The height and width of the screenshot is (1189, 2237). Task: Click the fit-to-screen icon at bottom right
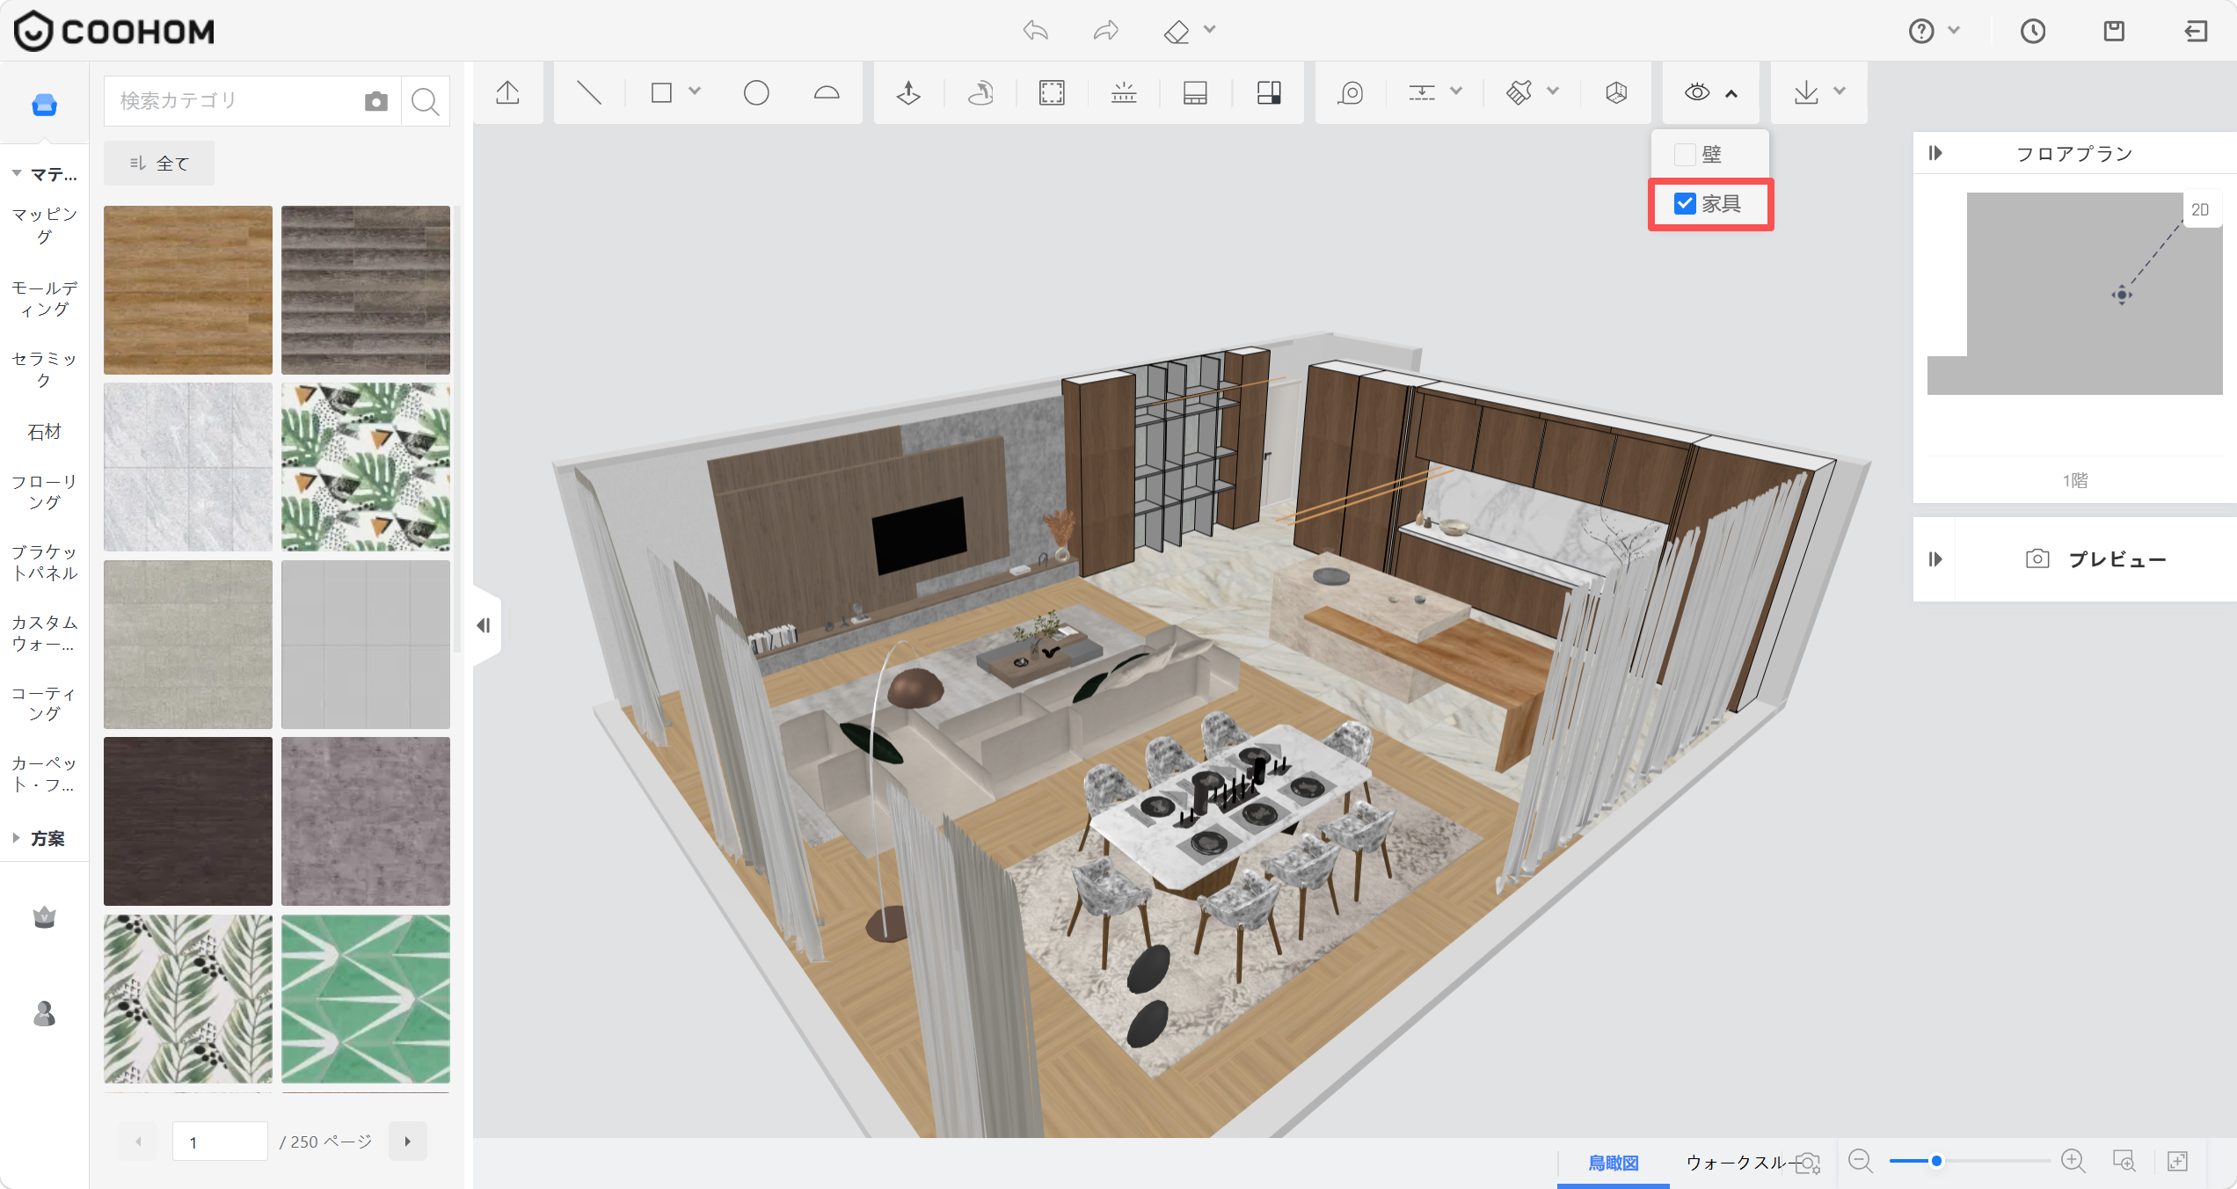[x=2178, y=1161]
